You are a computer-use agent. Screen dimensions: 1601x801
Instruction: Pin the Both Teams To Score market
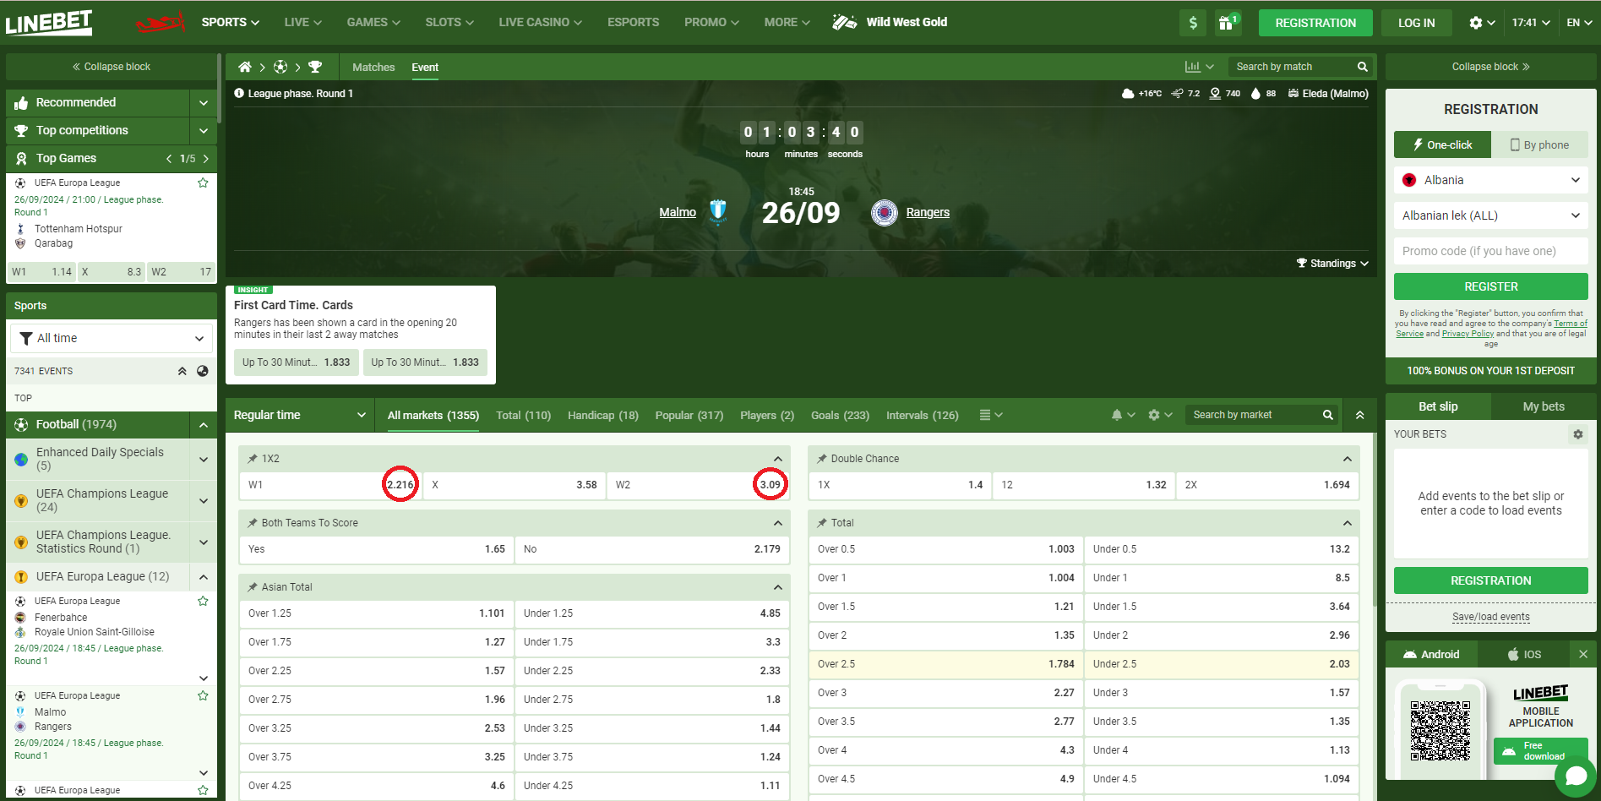click(253, 523)
